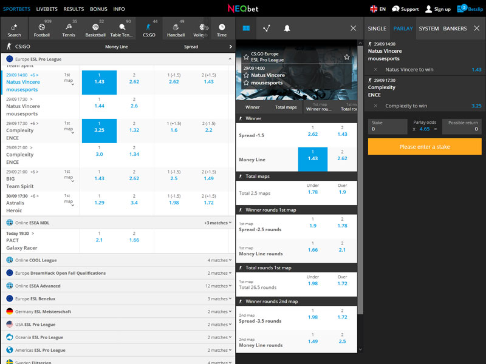The width and height of the screenshot is (486, 364).
Task: Switch to the SYSTEM betslip tab
Action: click(429, 29)
